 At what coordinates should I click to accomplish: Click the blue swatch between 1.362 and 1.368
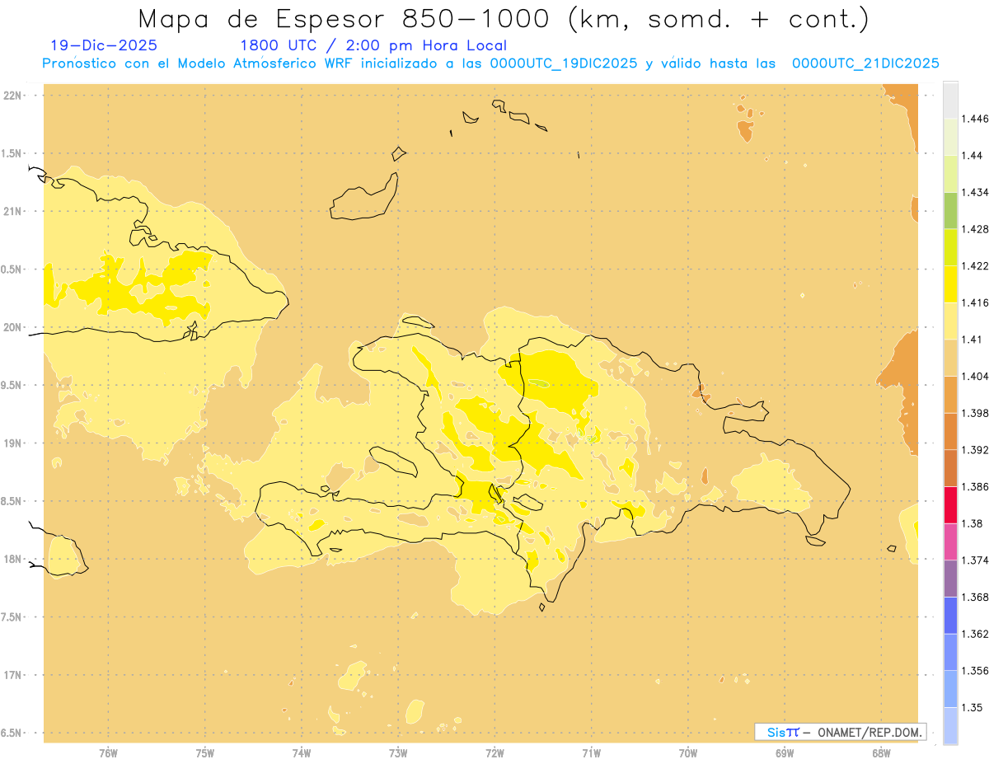tap(950, 615)
